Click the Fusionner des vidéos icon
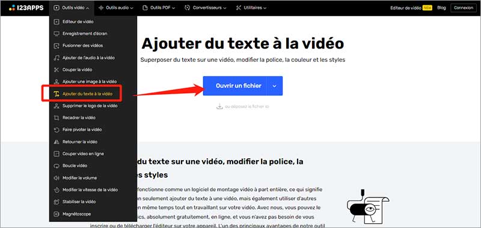481x228 pixels. [56, 46]
